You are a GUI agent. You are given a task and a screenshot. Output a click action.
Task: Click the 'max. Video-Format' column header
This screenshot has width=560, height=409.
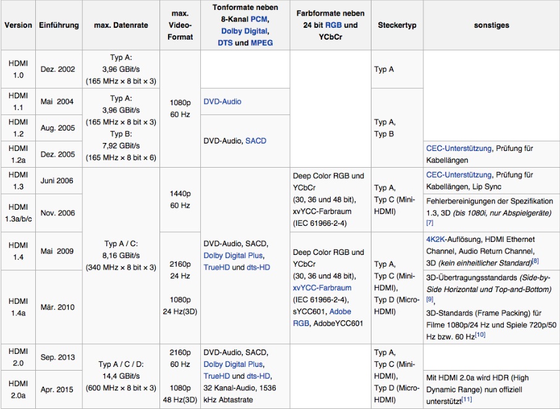coord(180,25)
